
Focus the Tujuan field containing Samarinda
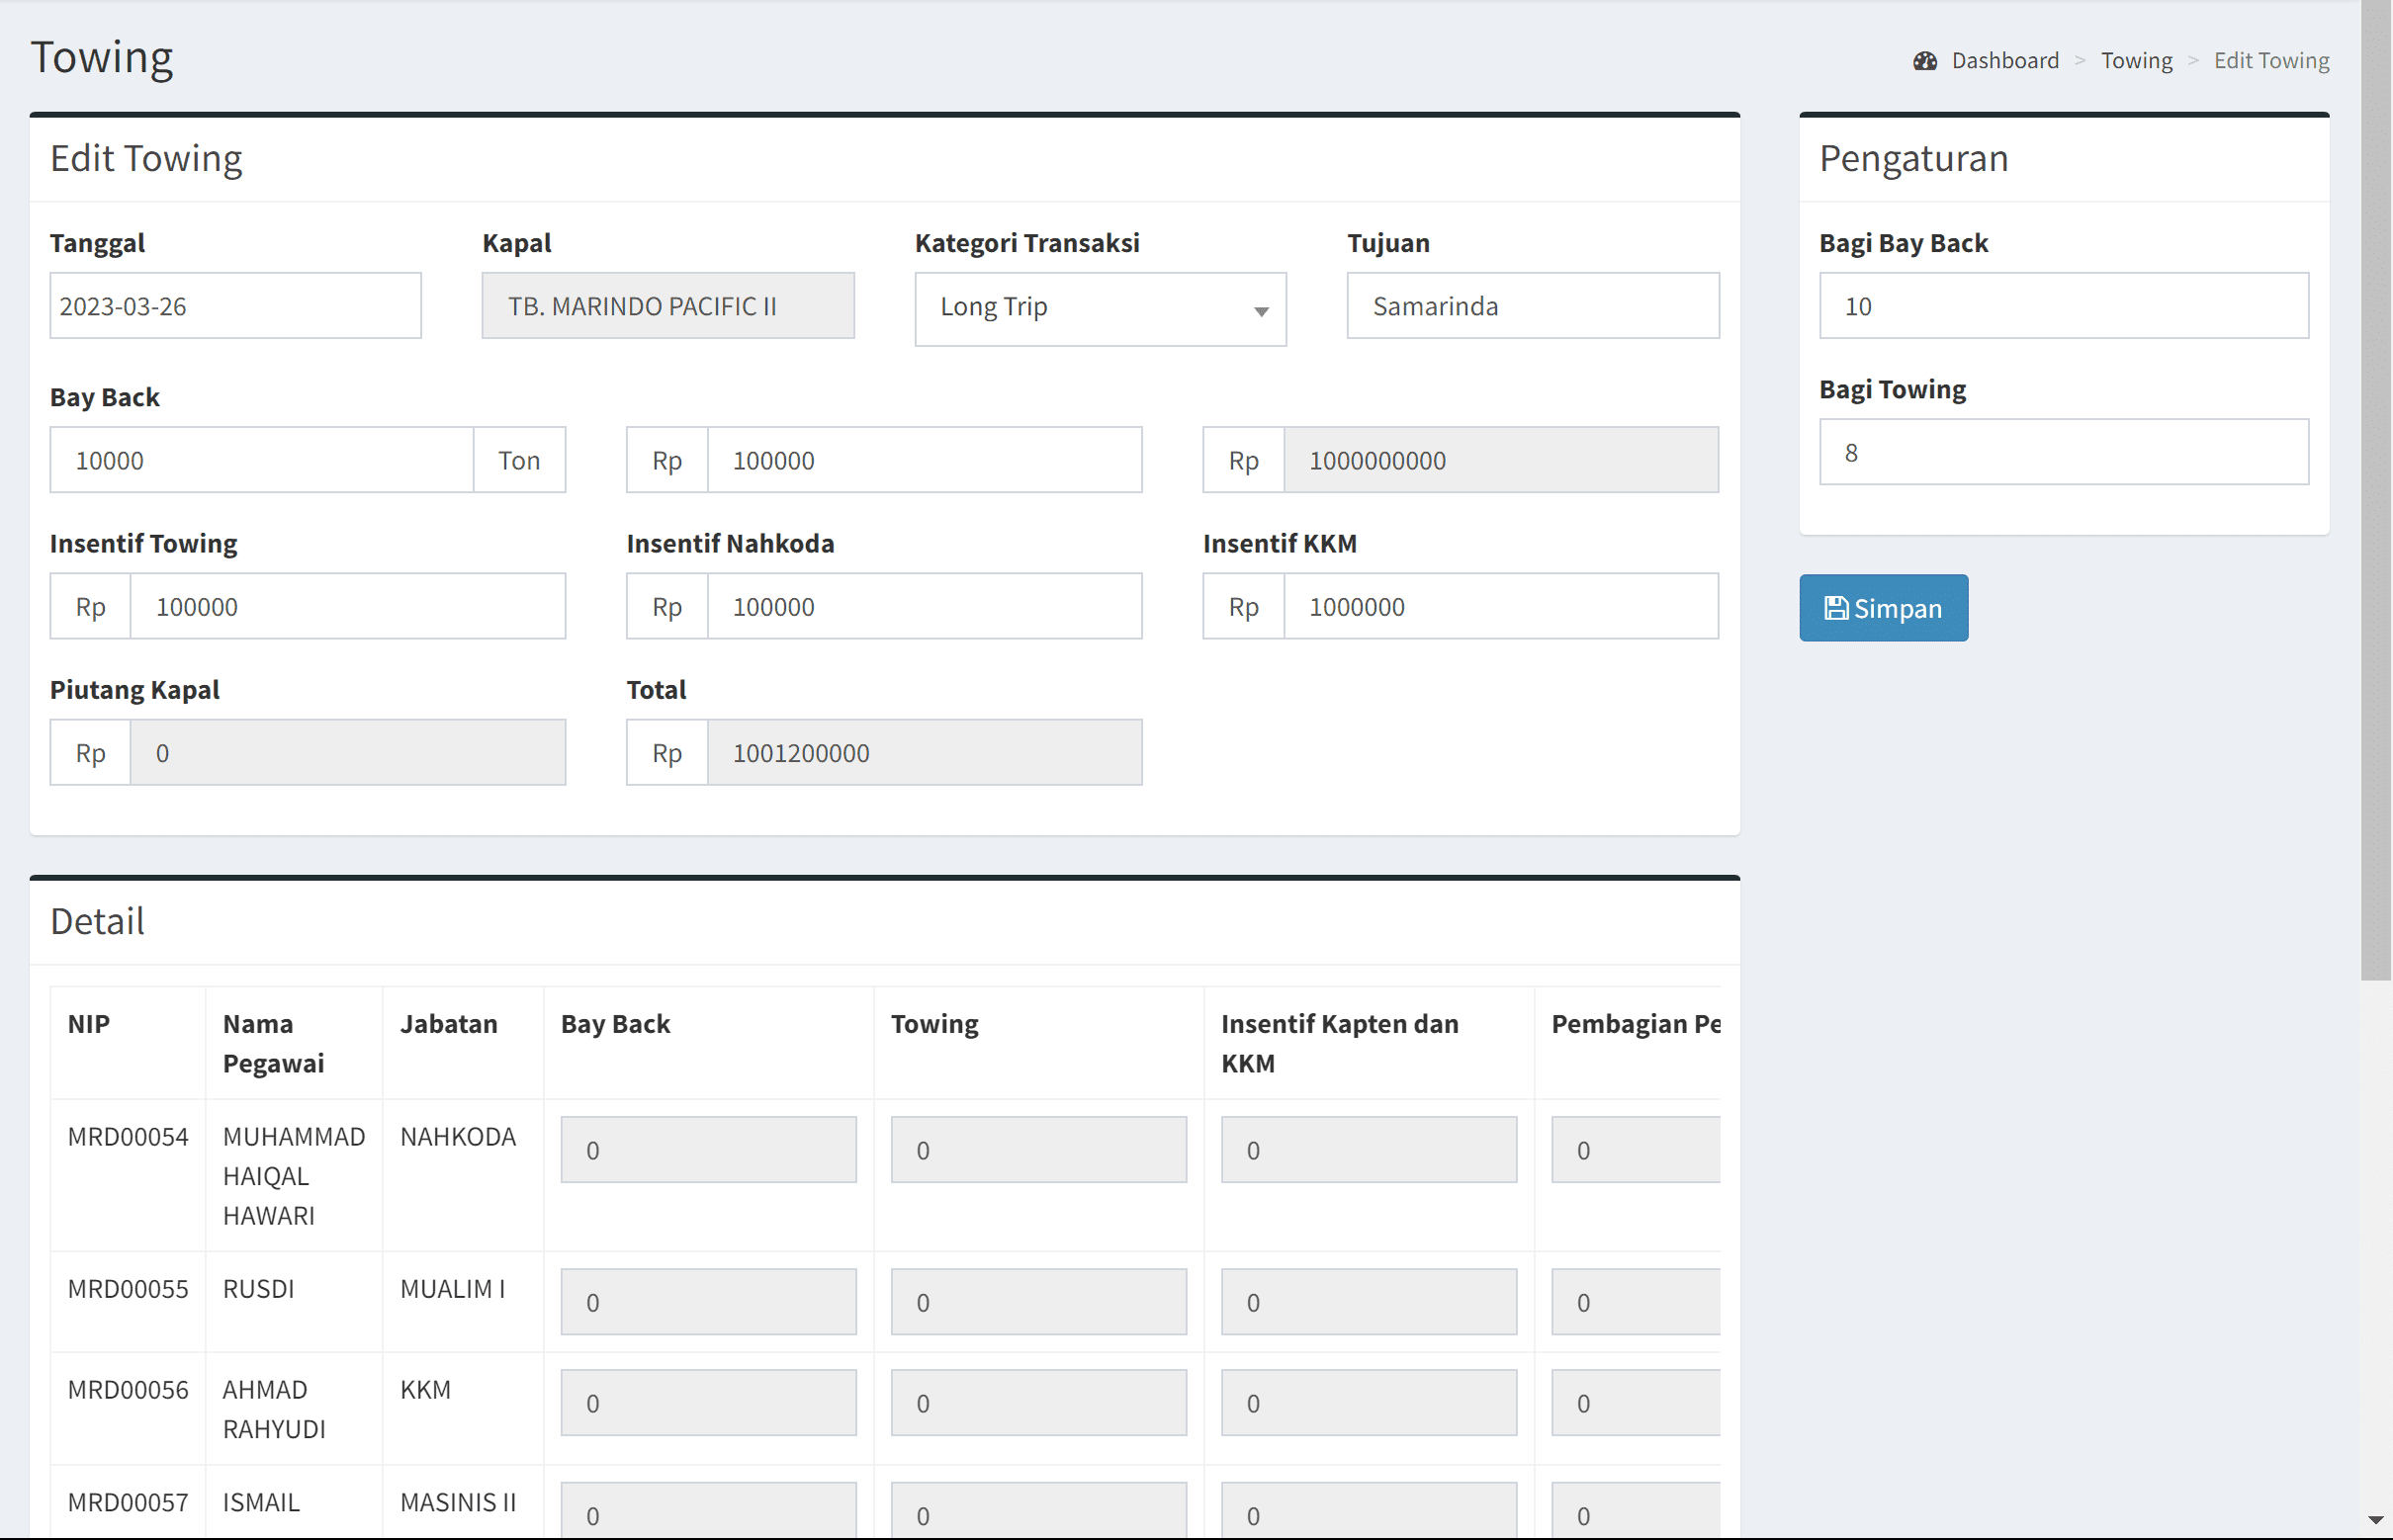pyautogui.click(x=1532, y=306)
